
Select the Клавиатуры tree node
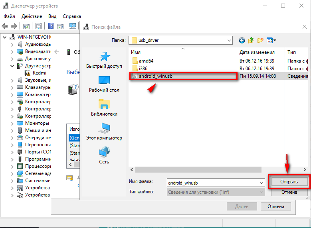point(38,87)
